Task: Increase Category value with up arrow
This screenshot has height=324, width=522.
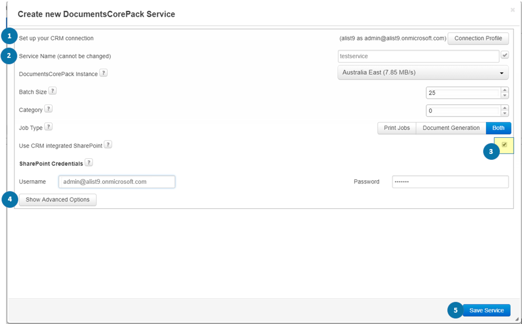Action: click(504, 108)
